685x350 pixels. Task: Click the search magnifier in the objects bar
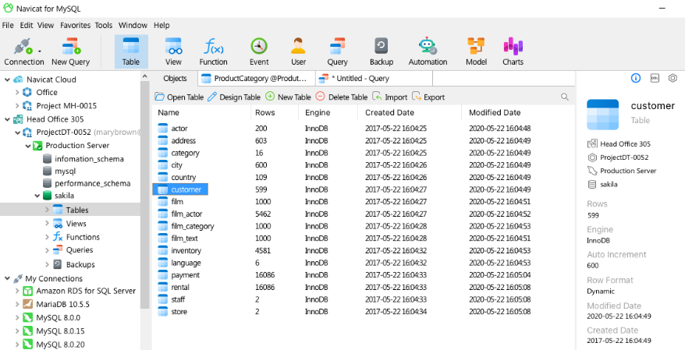pyautogui.click(x=565, y=97)
